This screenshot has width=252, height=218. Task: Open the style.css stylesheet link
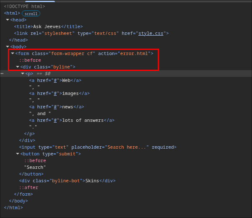151,33
